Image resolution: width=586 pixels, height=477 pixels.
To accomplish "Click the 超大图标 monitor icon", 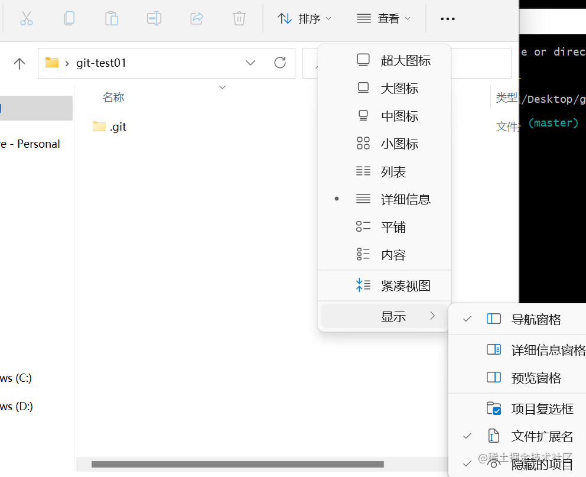I will [363, 60].
